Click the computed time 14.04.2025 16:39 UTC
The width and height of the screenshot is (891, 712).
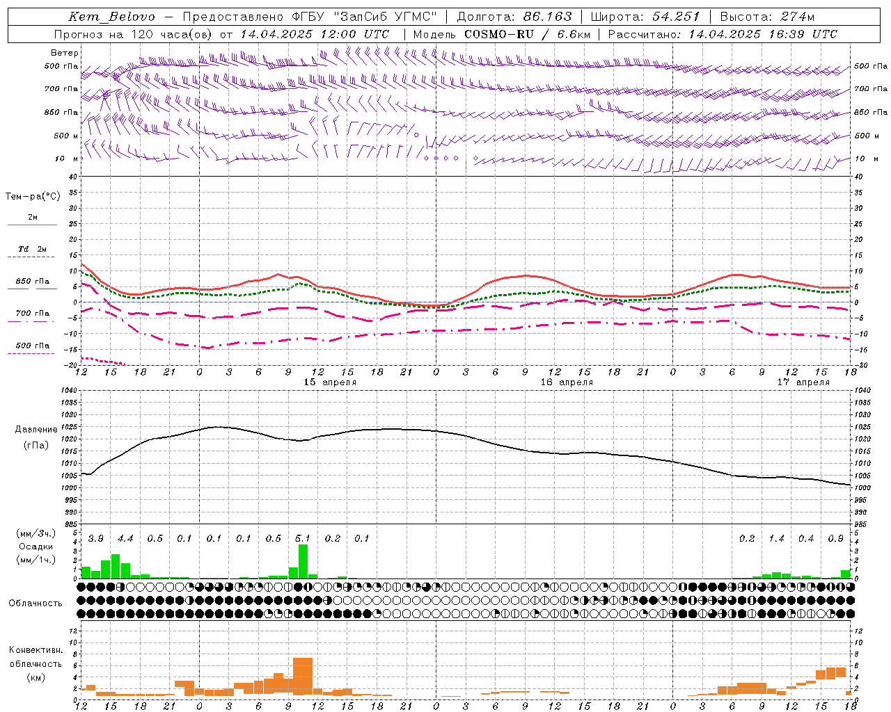tap(763, 34)
